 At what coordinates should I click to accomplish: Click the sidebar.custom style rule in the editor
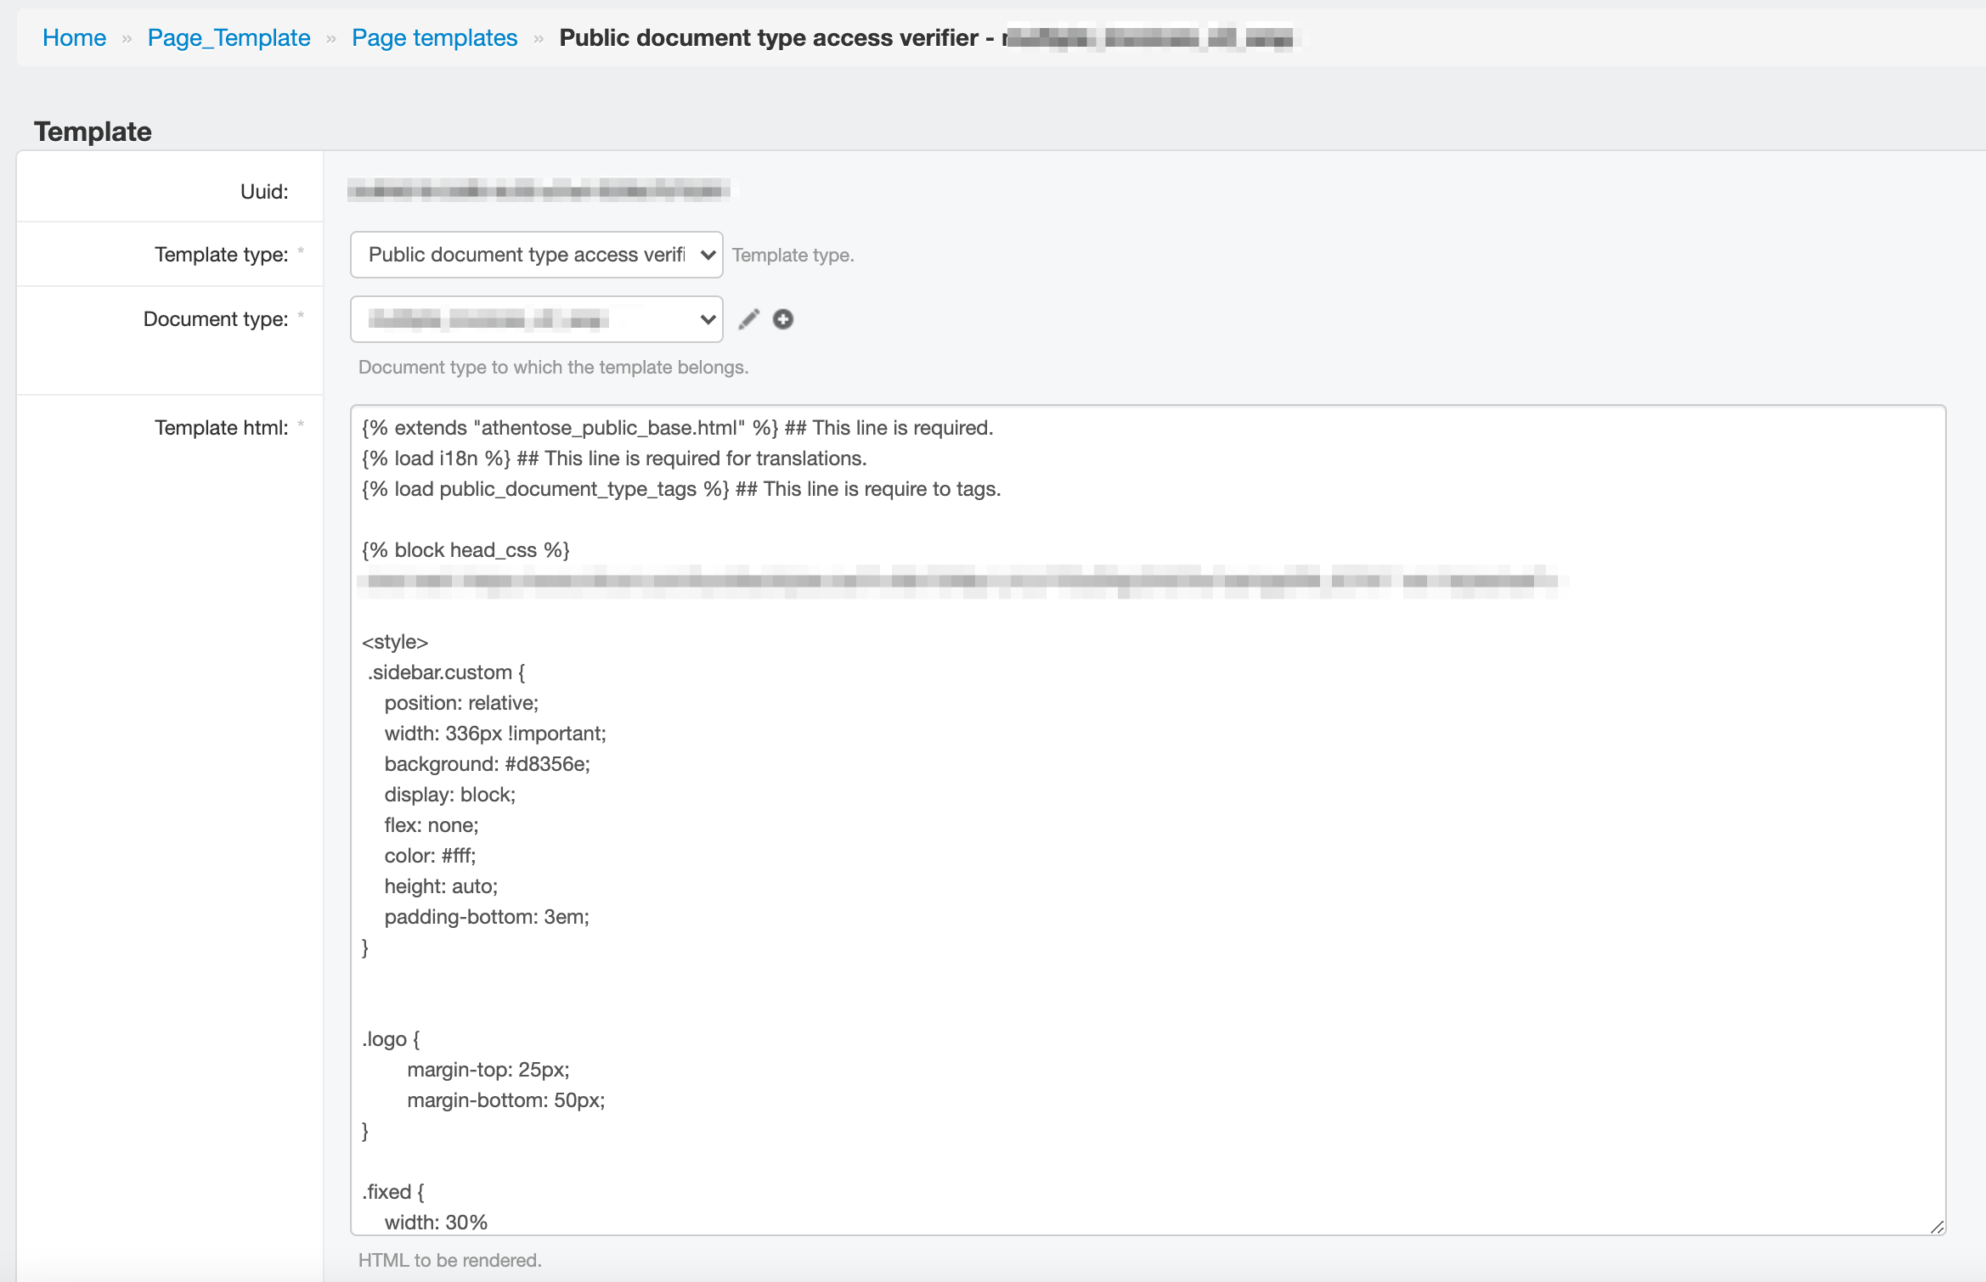pyautogui.click(x=444, y=672)
